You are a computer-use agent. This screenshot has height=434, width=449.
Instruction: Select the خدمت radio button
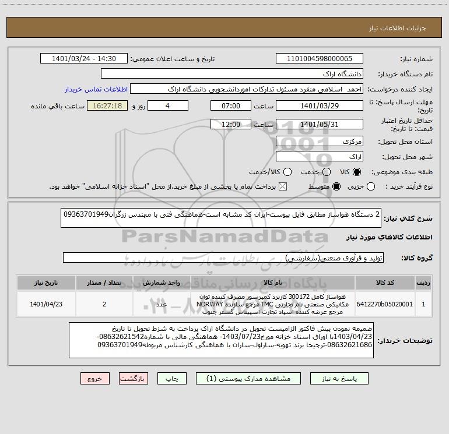327,172
